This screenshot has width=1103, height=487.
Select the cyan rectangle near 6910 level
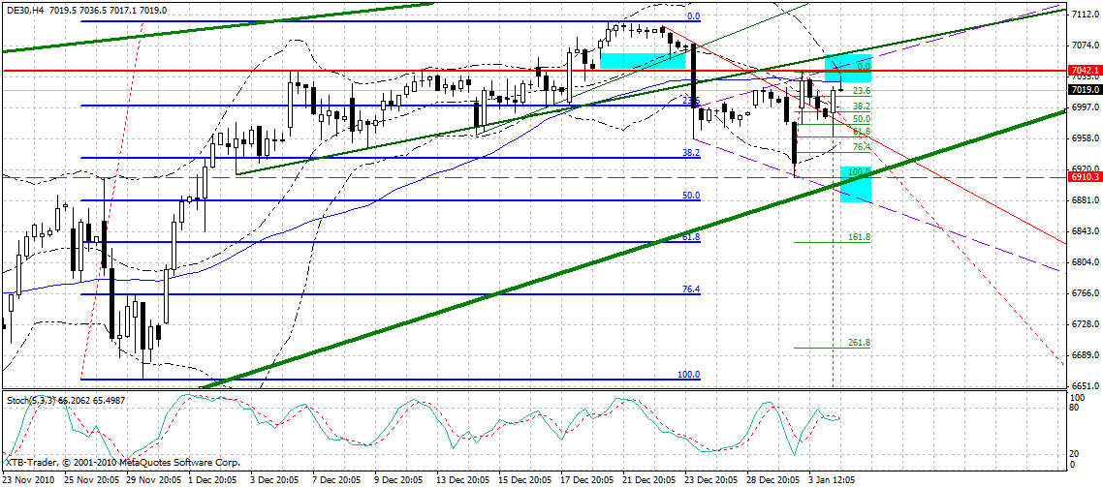[856, 184]
